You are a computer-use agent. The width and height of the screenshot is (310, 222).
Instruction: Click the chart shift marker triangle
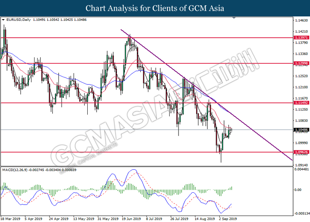234,18
